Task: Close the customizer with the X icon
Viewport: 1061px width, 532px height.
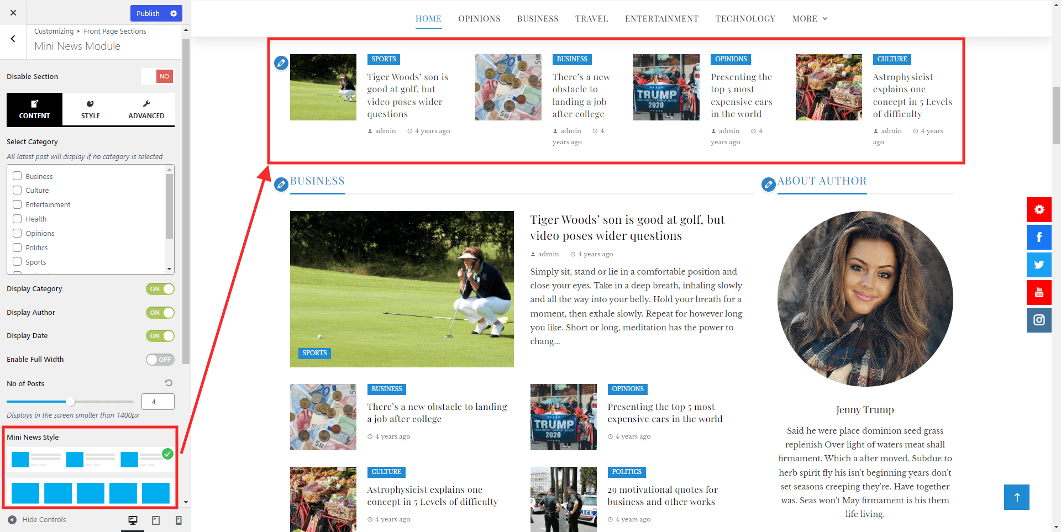Action: tap(13, 12)
